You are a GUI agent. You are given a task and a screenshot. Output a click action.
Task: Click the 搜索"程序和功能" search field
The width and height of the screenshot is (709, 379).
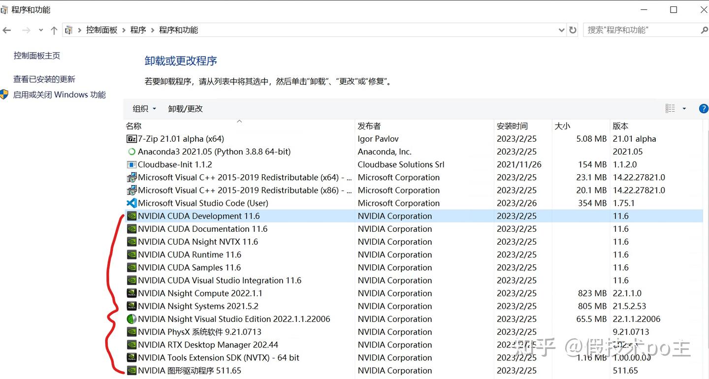[x=642, y=30]
